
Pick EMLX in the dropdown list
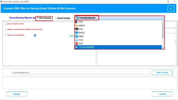point(118,33)
